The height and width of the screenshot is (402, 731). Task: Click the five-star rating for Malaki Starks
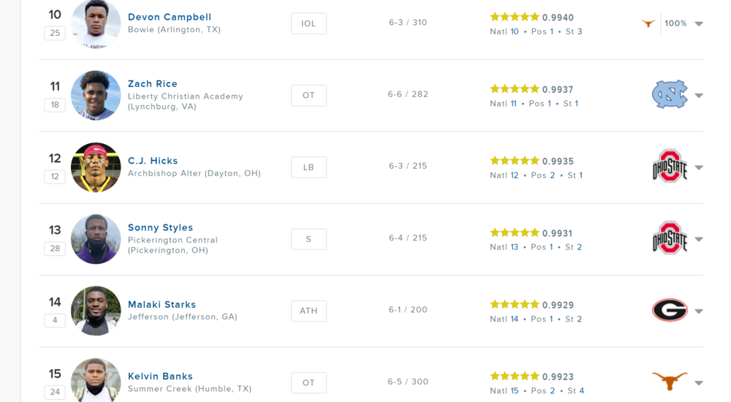[515, 304]
